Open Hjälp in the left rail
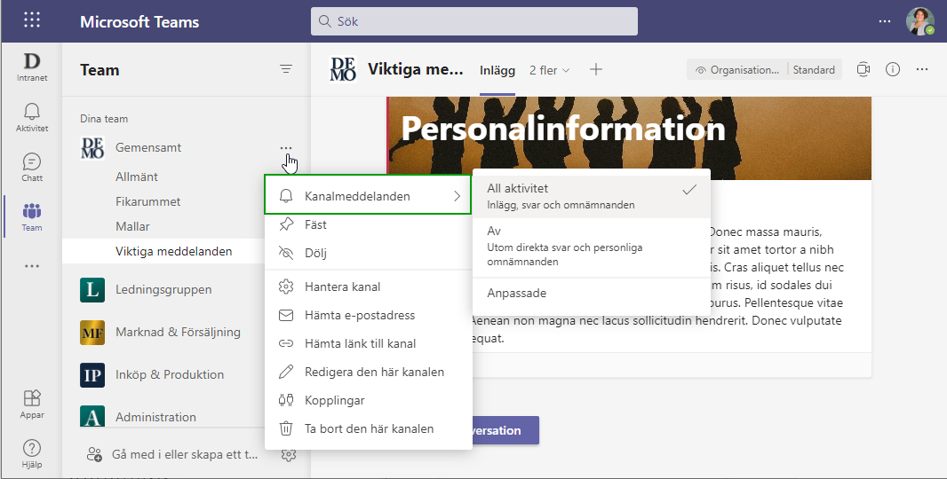Screen dimensions: 947x479 point(32,452)
